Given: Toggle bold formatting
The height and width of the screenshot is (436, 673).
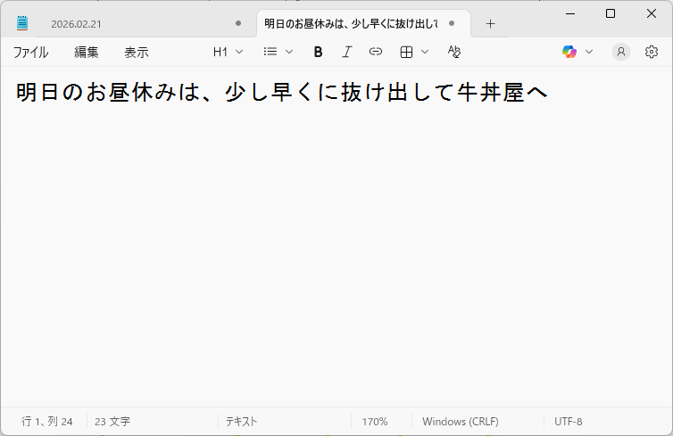Looking at the screenshot, I should [318, 52].
